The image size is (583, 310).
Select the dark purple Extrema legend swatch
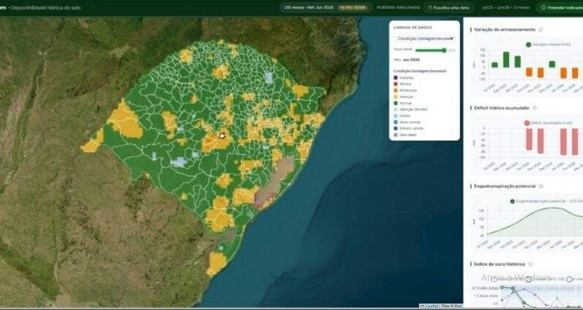click(x=396, y=78)
